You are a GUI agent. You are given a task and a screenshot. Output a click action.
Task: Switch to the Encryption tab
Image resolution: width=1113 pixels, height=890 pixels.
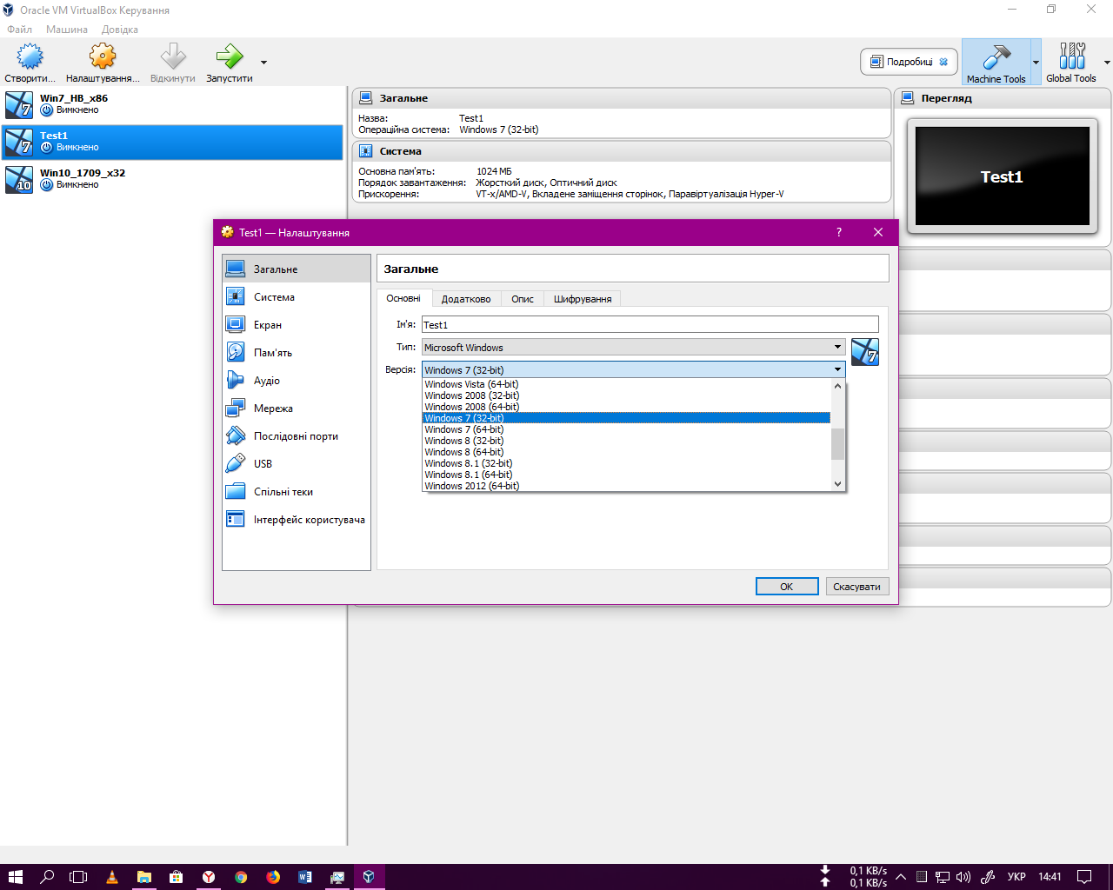click(x=582, y=299)
